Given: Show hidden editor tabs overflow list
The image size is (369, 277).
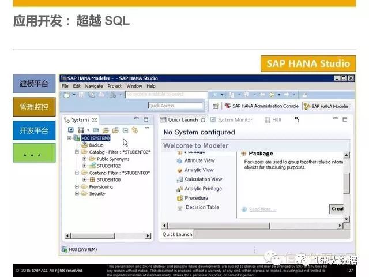Looking at the screenshot, I should pos(298,119).
